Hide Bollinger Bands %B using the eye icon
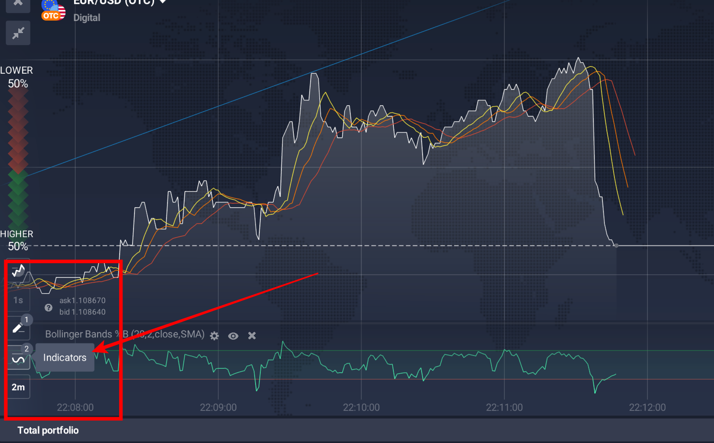The height and width of the screenshot is (443, 714). tap(233, 336)
